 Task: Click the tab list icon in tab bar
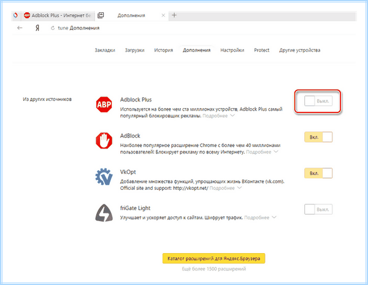[x=101, y=15]
